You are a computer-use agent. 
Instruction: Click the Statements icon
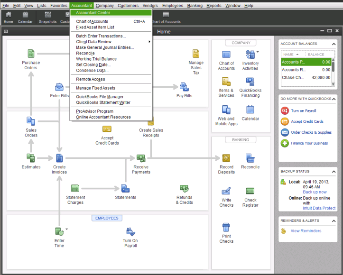pos(125,188)
